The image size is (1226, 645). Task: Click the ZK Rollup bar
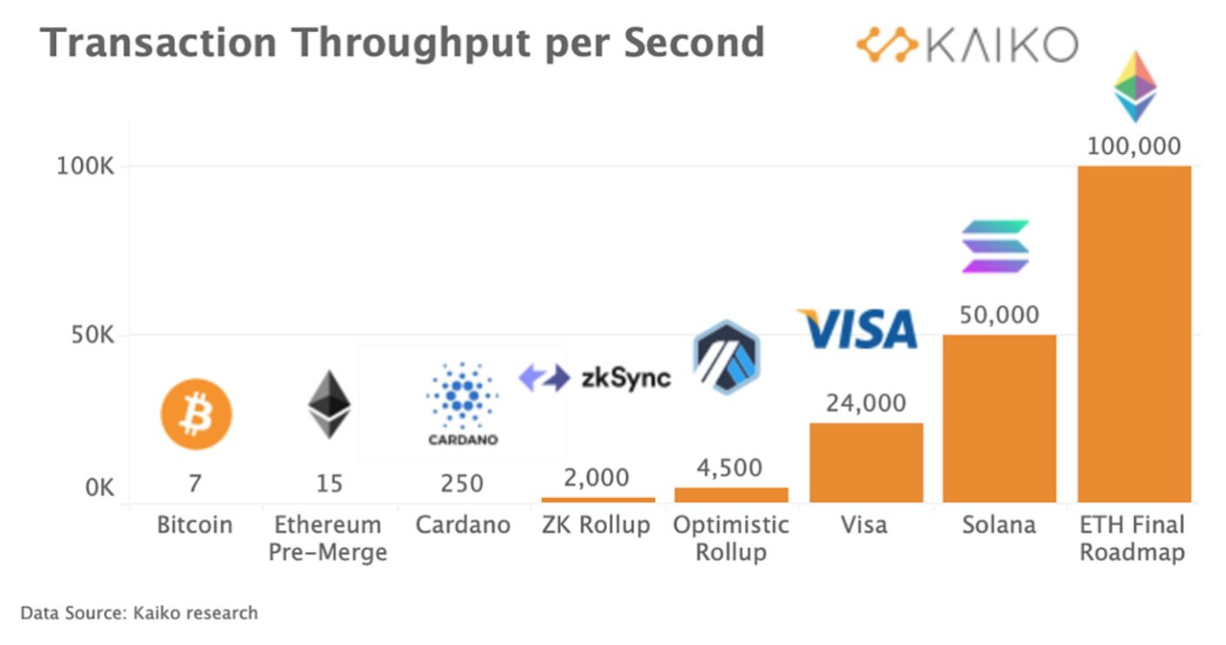tap(598, 499)
